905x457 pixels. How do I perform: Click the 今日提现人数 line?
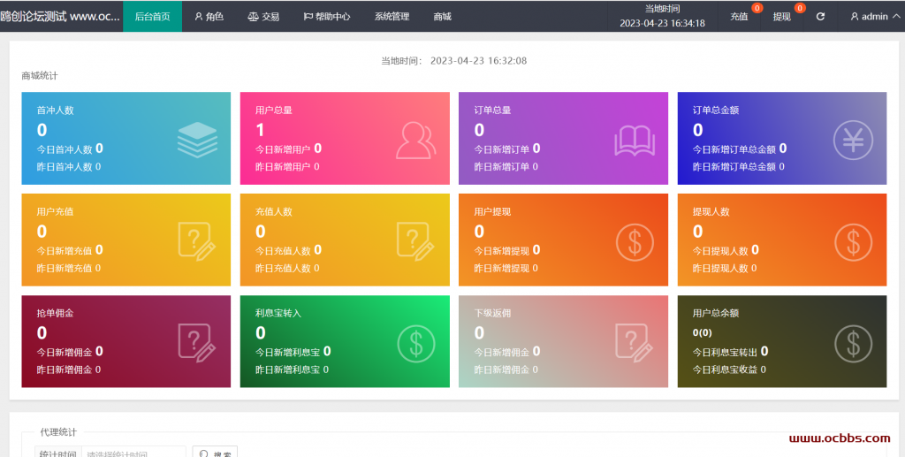click(x=726, y=250)
